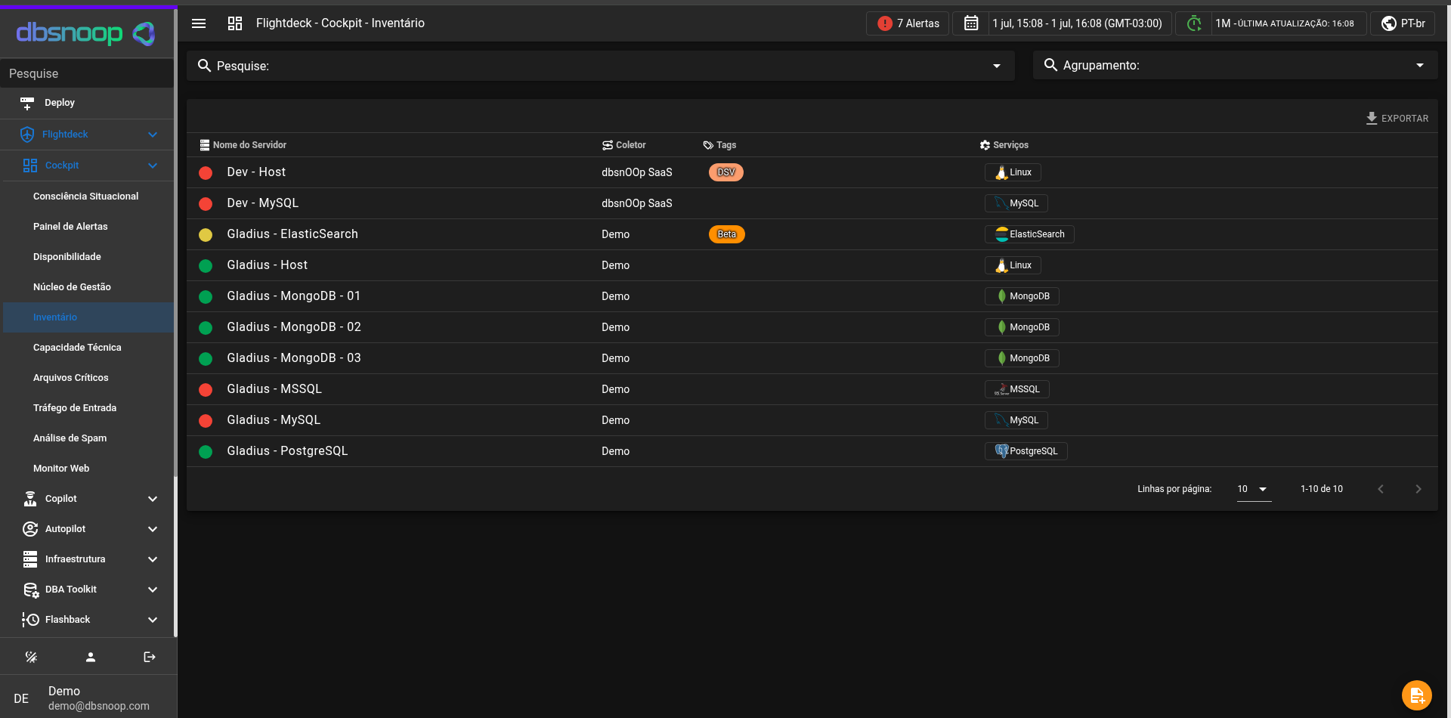Click the logout icon in sidebar
1451x718 pixels.
pos(150,658)
